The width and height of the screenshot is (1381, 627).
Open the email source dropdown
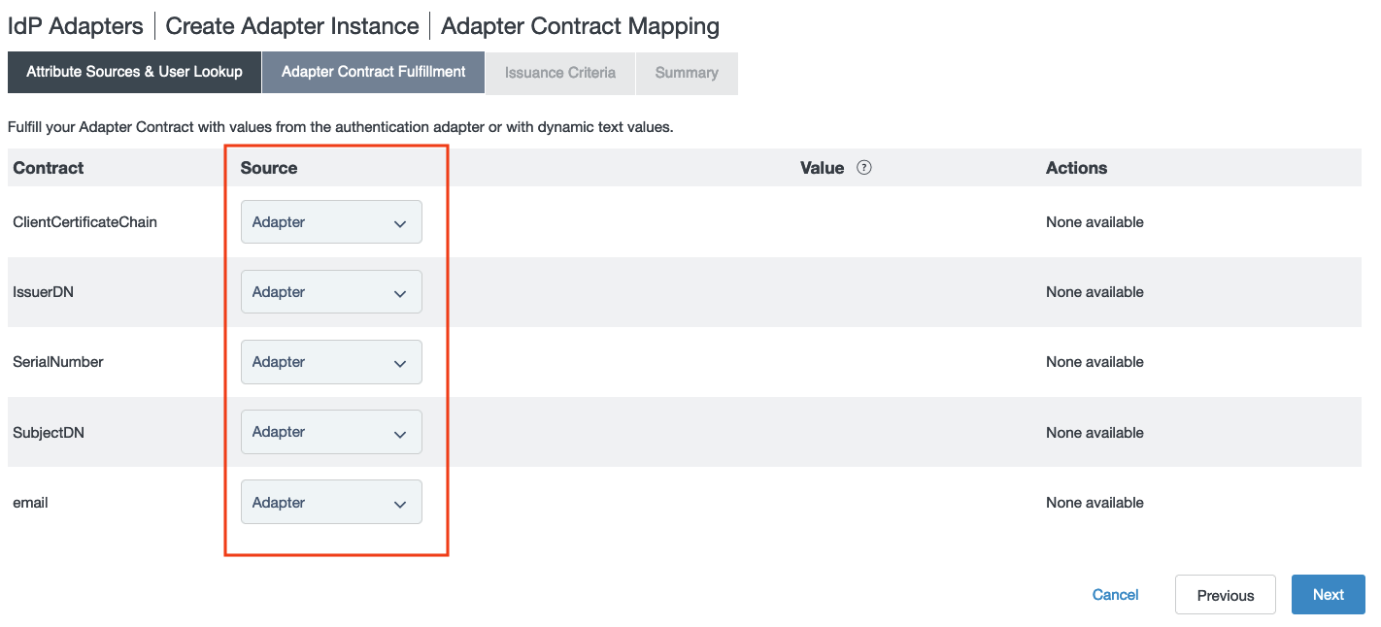tap(331, 502)
